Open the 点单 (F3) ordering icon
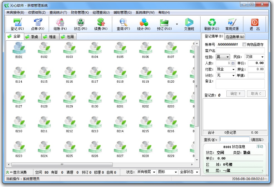 [x=37, y=24]
